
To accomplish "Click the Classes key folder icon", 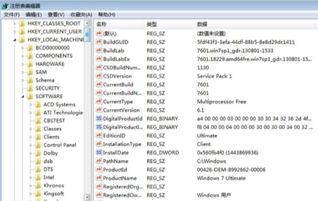I will (x=38, y=129).
